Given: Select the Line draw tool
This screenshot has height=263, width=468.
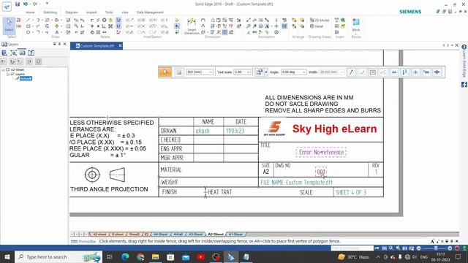Looking at the screenshot, I should (x=28, y=20).
